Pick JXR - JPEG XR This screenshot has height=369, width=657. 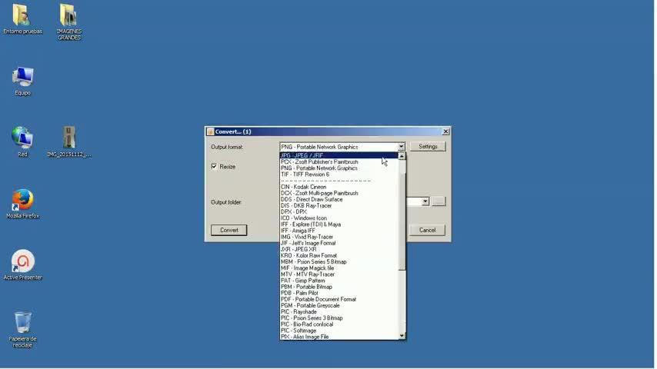[x=339, y=249]
